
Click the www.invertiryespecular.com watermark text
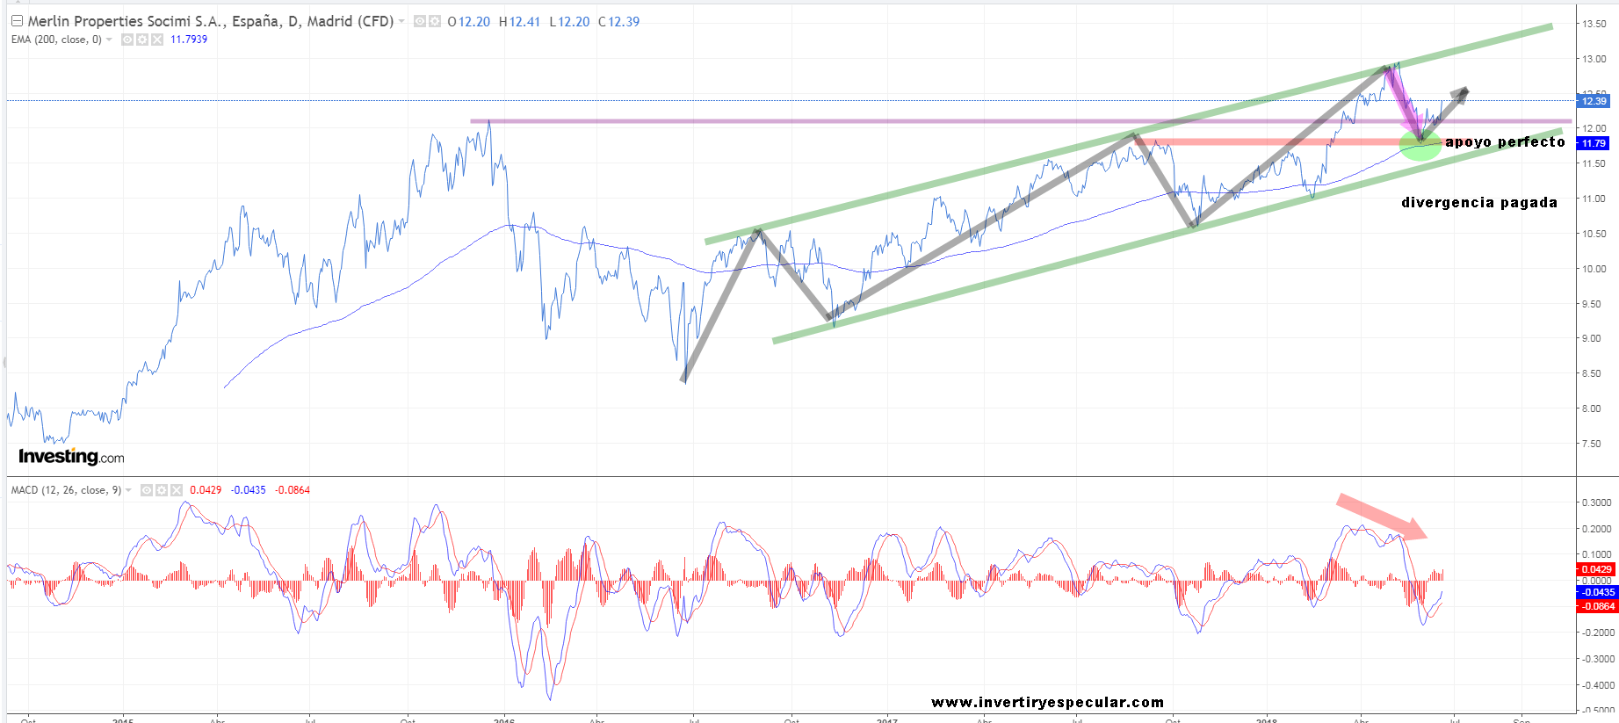(1047, 702)
